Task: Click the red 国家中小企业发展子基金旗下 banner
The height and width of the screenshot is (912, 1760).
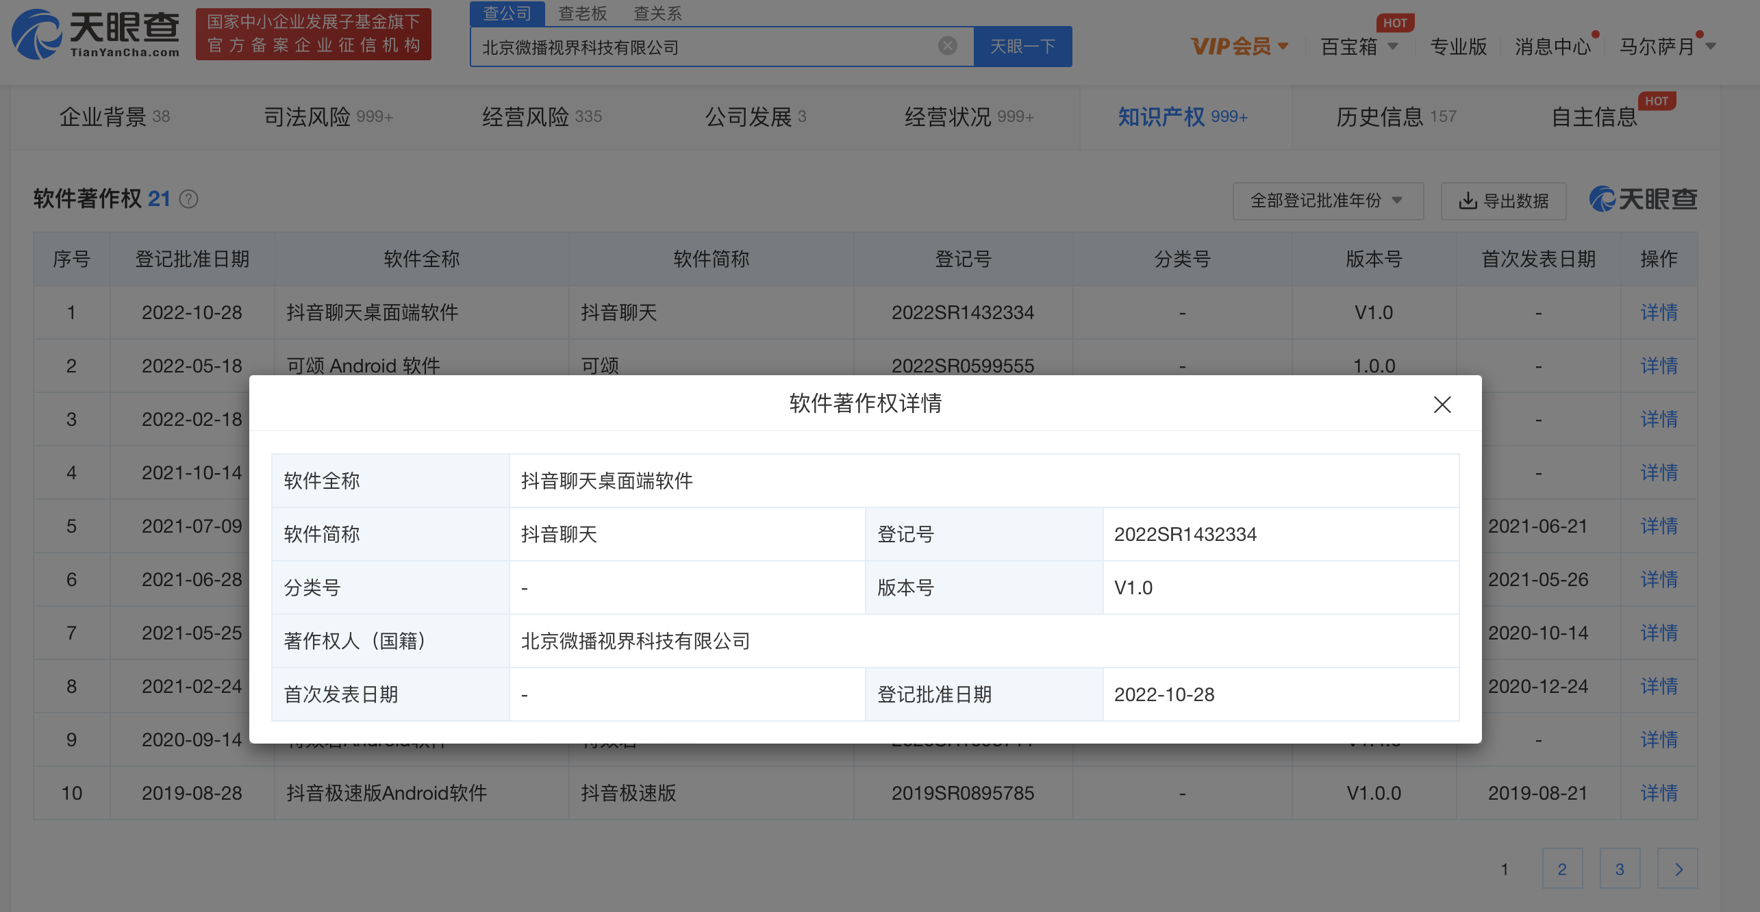Action: point(314,34)
